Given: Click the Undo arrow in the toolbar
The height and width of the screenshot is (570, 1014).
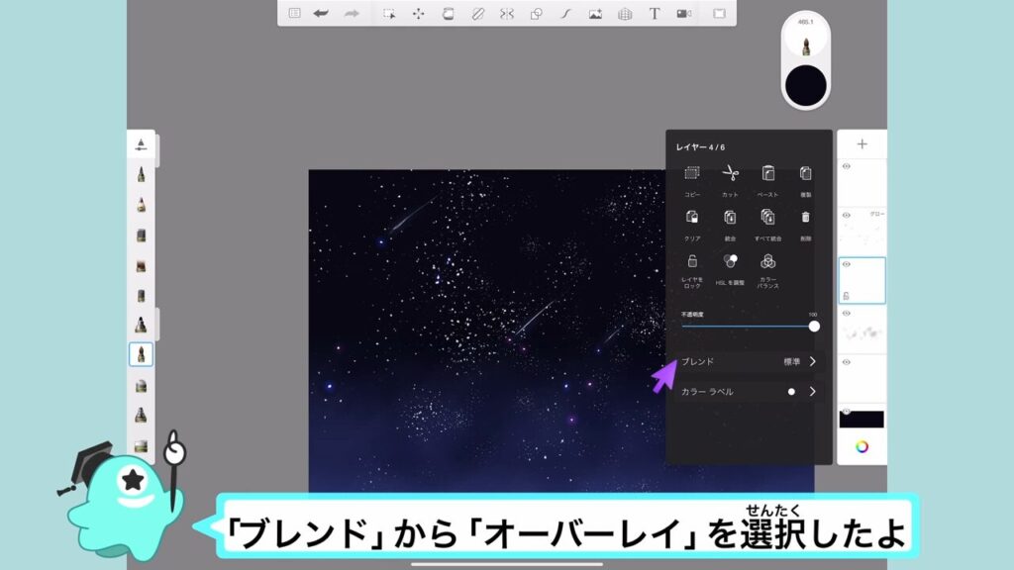Looking at the screenshot, I should 321,14.
